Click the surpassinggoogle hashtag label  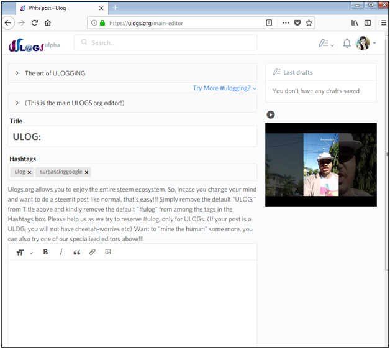pos(61,172)
